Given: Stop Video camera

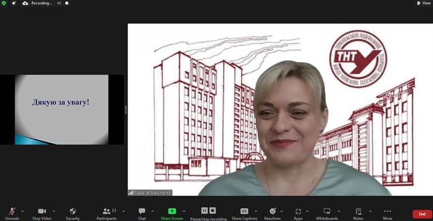Looking at the screenshot, I should pos(42,214).
